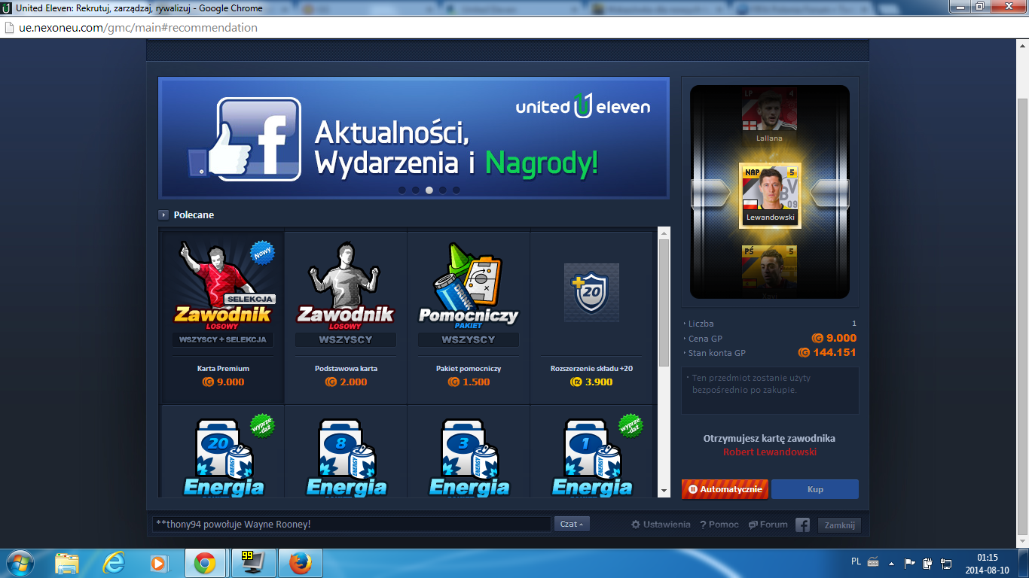Image resolution: width=1029 pixels, height=578 pixels.
Task: Open Windows Media Player from taskbar
Action: point(159,563)
